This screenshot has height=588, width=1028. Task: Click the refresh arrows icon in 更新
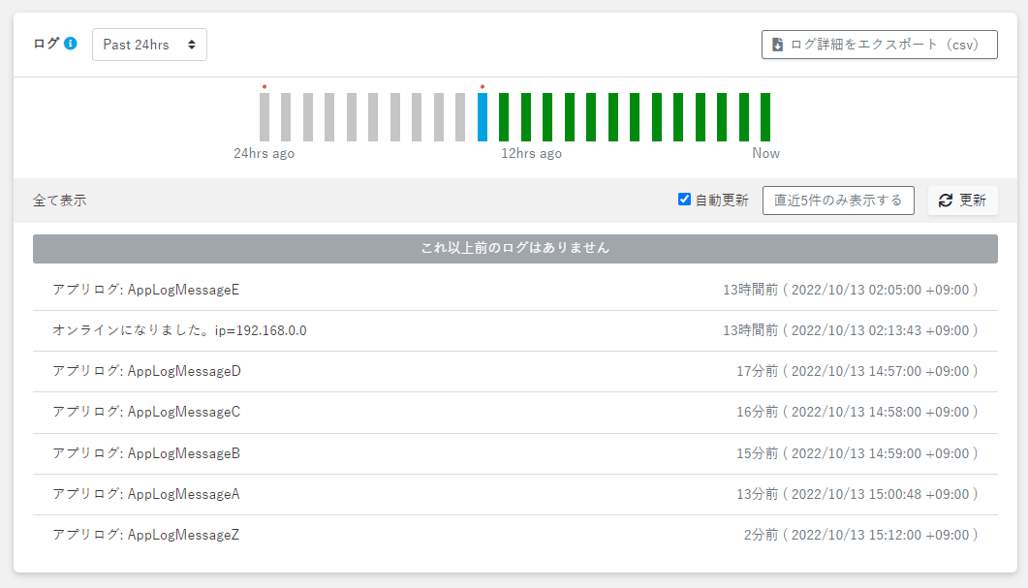(x=946, y=201)
